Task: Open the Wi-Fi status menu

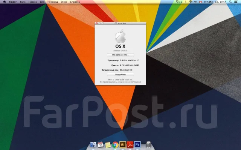Action: point(191,1)
